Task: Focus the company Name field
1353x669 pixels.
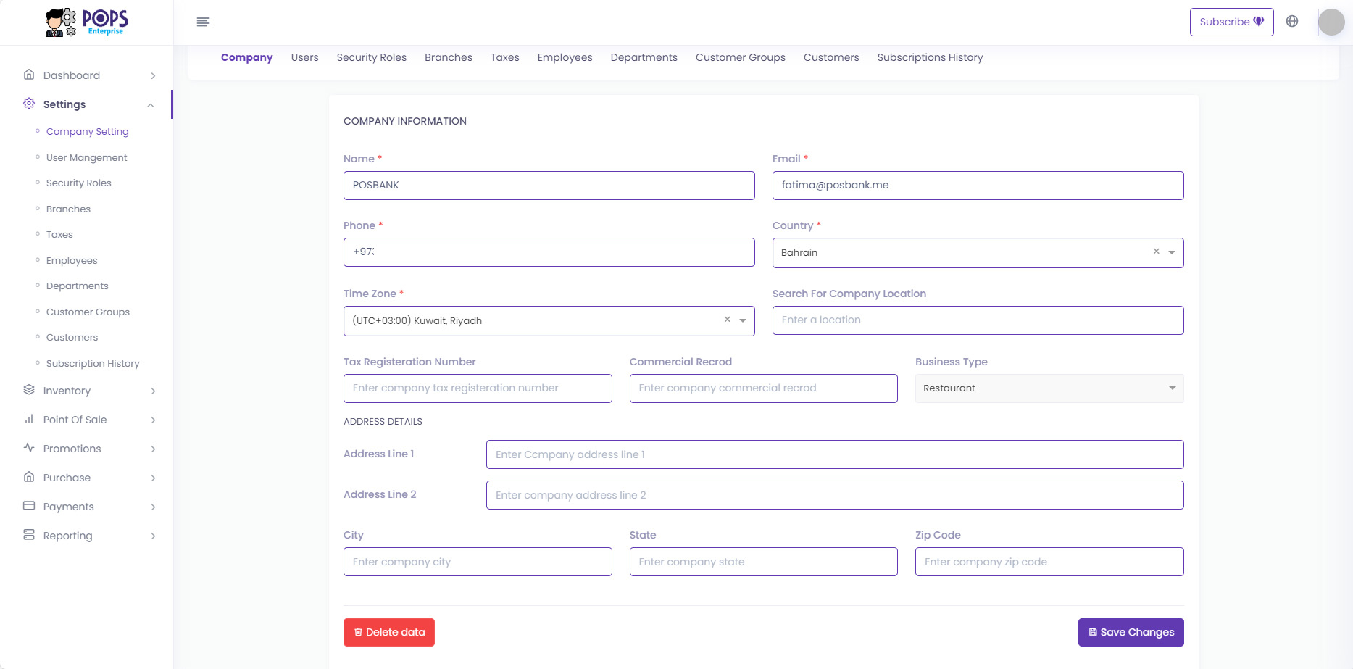Action: tap(549, 186)
